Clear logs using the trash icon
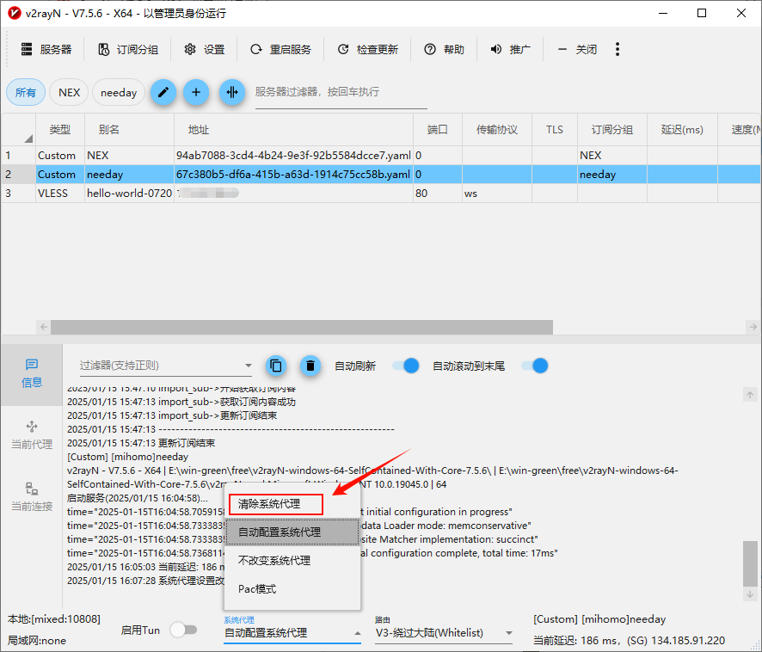Screen dimensions: 762x652 pyautogui.click(x=310, y=366)
